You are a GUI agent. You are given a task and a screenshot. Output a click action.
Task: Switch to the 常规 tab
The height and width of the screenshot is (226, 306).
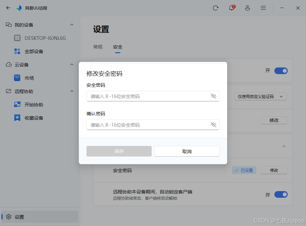tap(98, 47)
